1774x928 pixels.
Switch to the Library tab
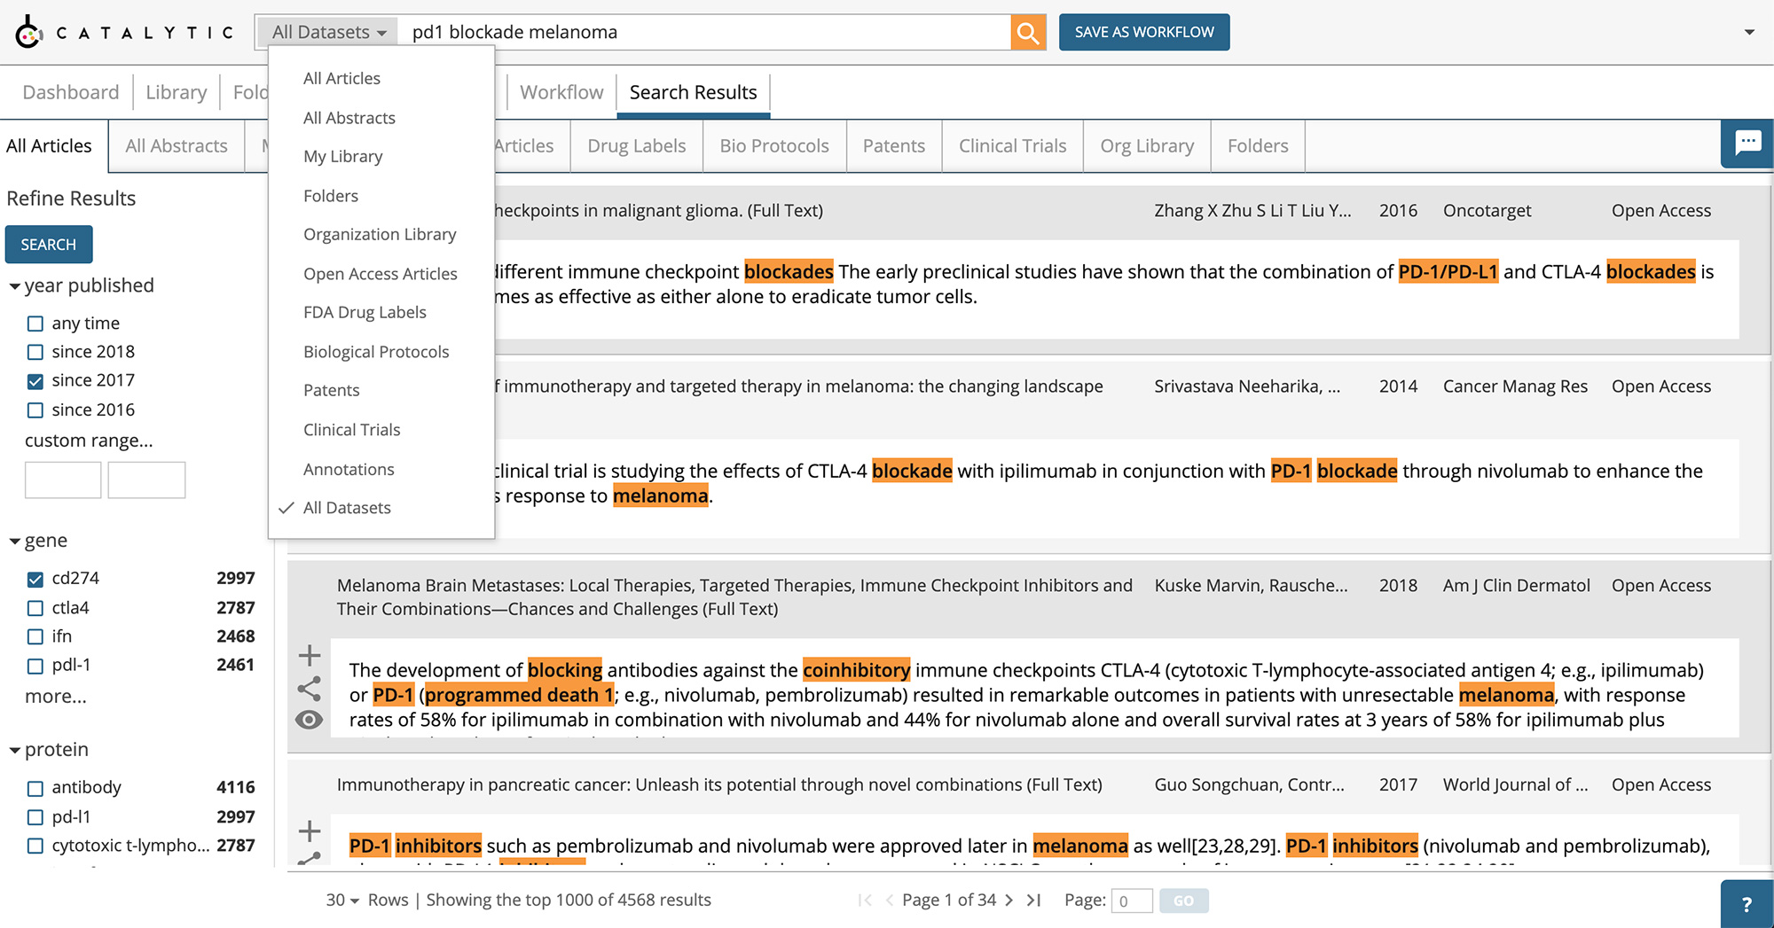click(176, 92)
